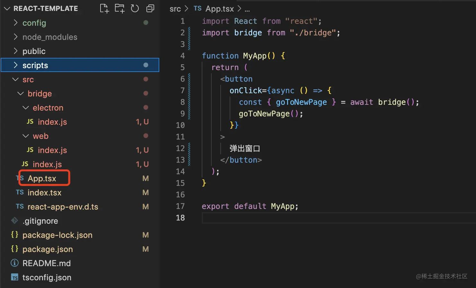Click the TS icon beside tsconfig.json
Viewport: 476px width, 288px height.
tap(15, 277)
